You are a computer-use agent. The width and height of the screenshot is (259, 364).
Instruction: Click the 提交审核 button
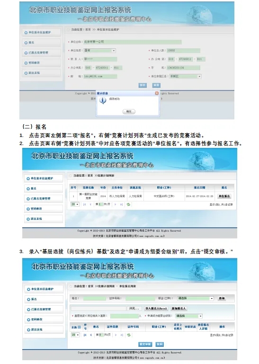[145, 344]
